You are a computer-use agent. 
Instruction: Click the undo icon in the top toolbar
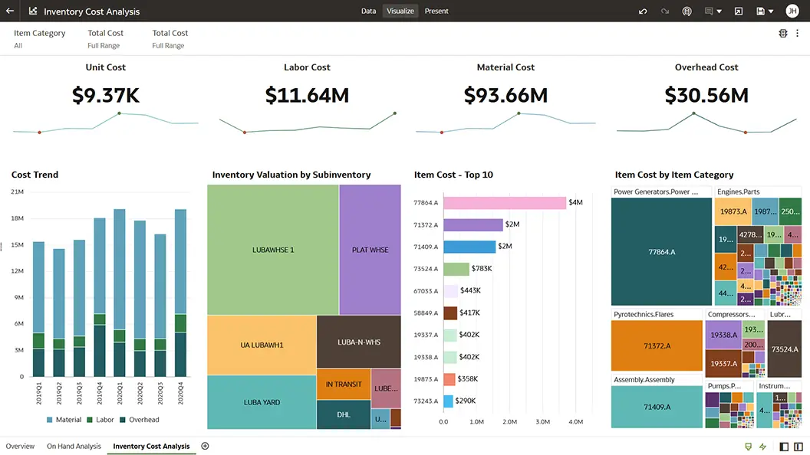click(643, 11)
